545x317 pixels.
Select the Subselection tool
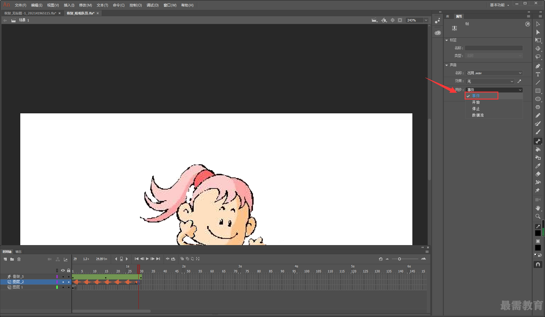(x=538, y=32)
